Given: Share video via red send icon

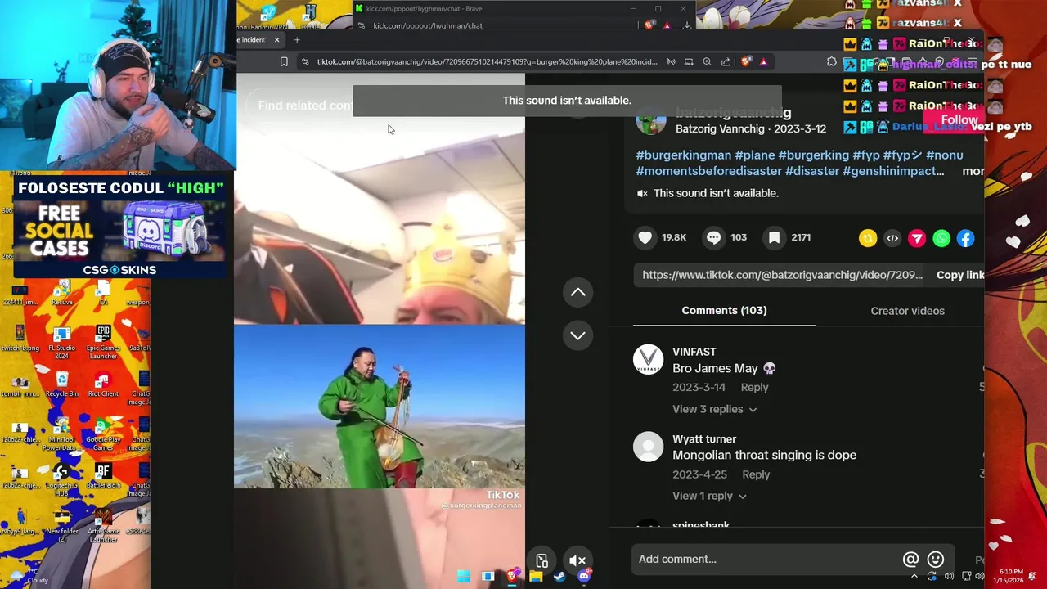Looking at the screenshot, I should 917,238.
